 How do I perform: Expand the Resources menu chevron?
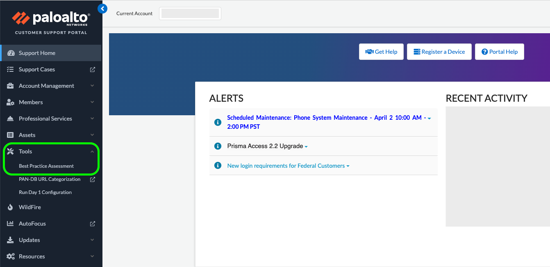pos(92,256)
